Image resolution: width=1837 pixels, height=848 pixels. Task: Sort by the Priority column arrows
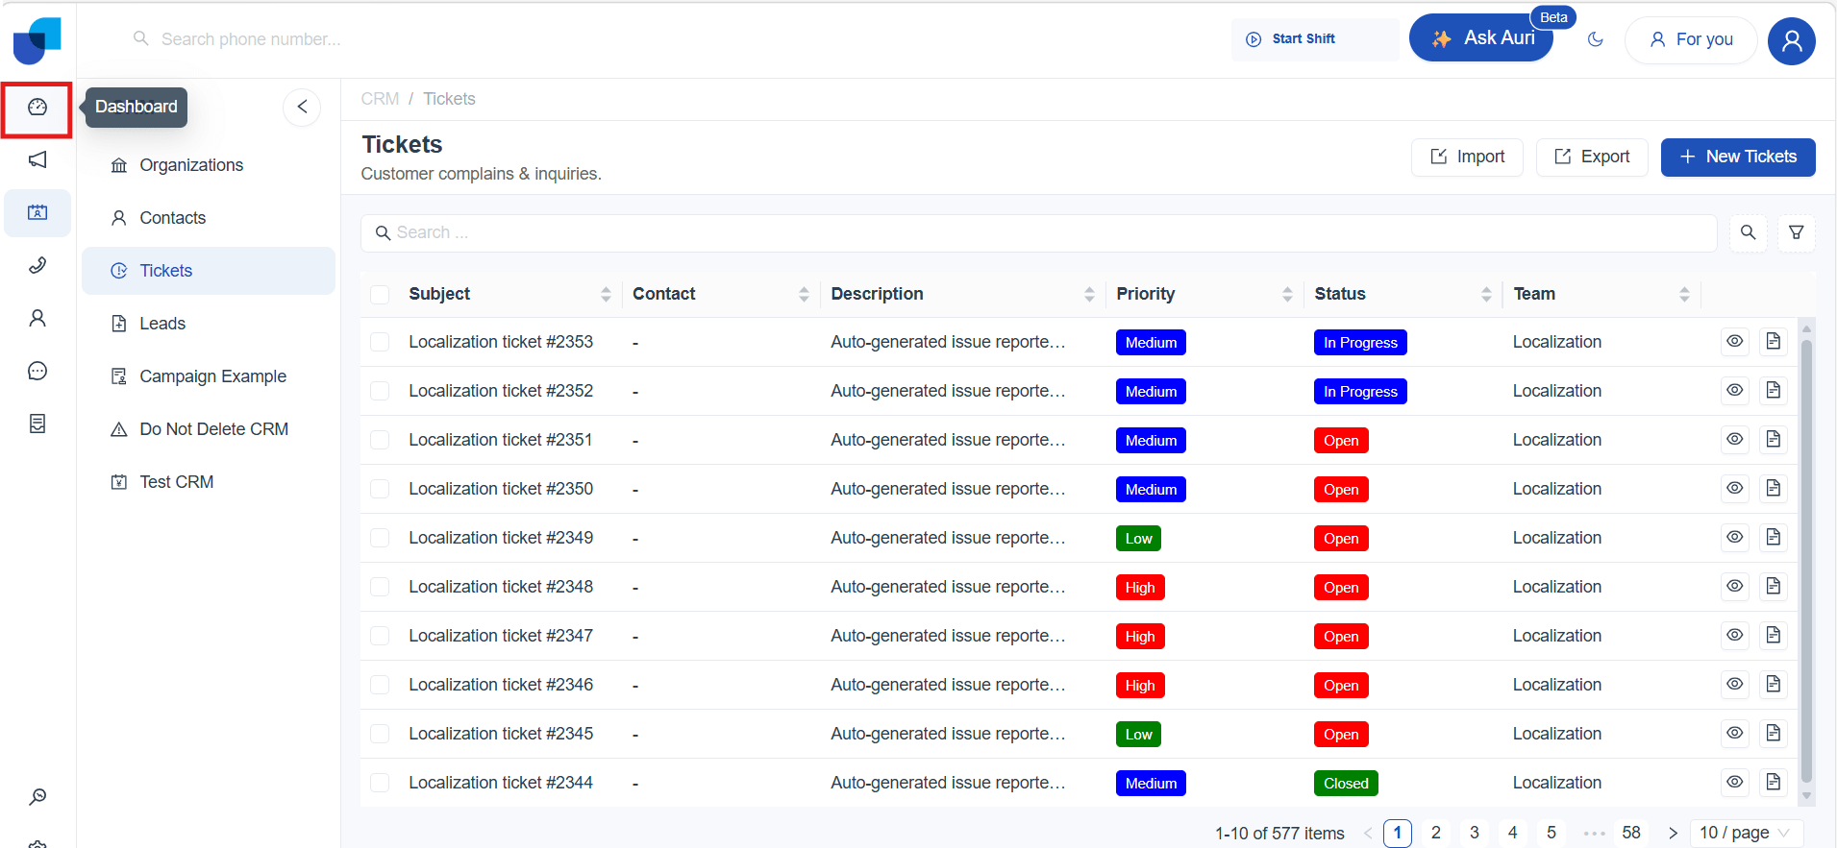(x=1286, y=295)
